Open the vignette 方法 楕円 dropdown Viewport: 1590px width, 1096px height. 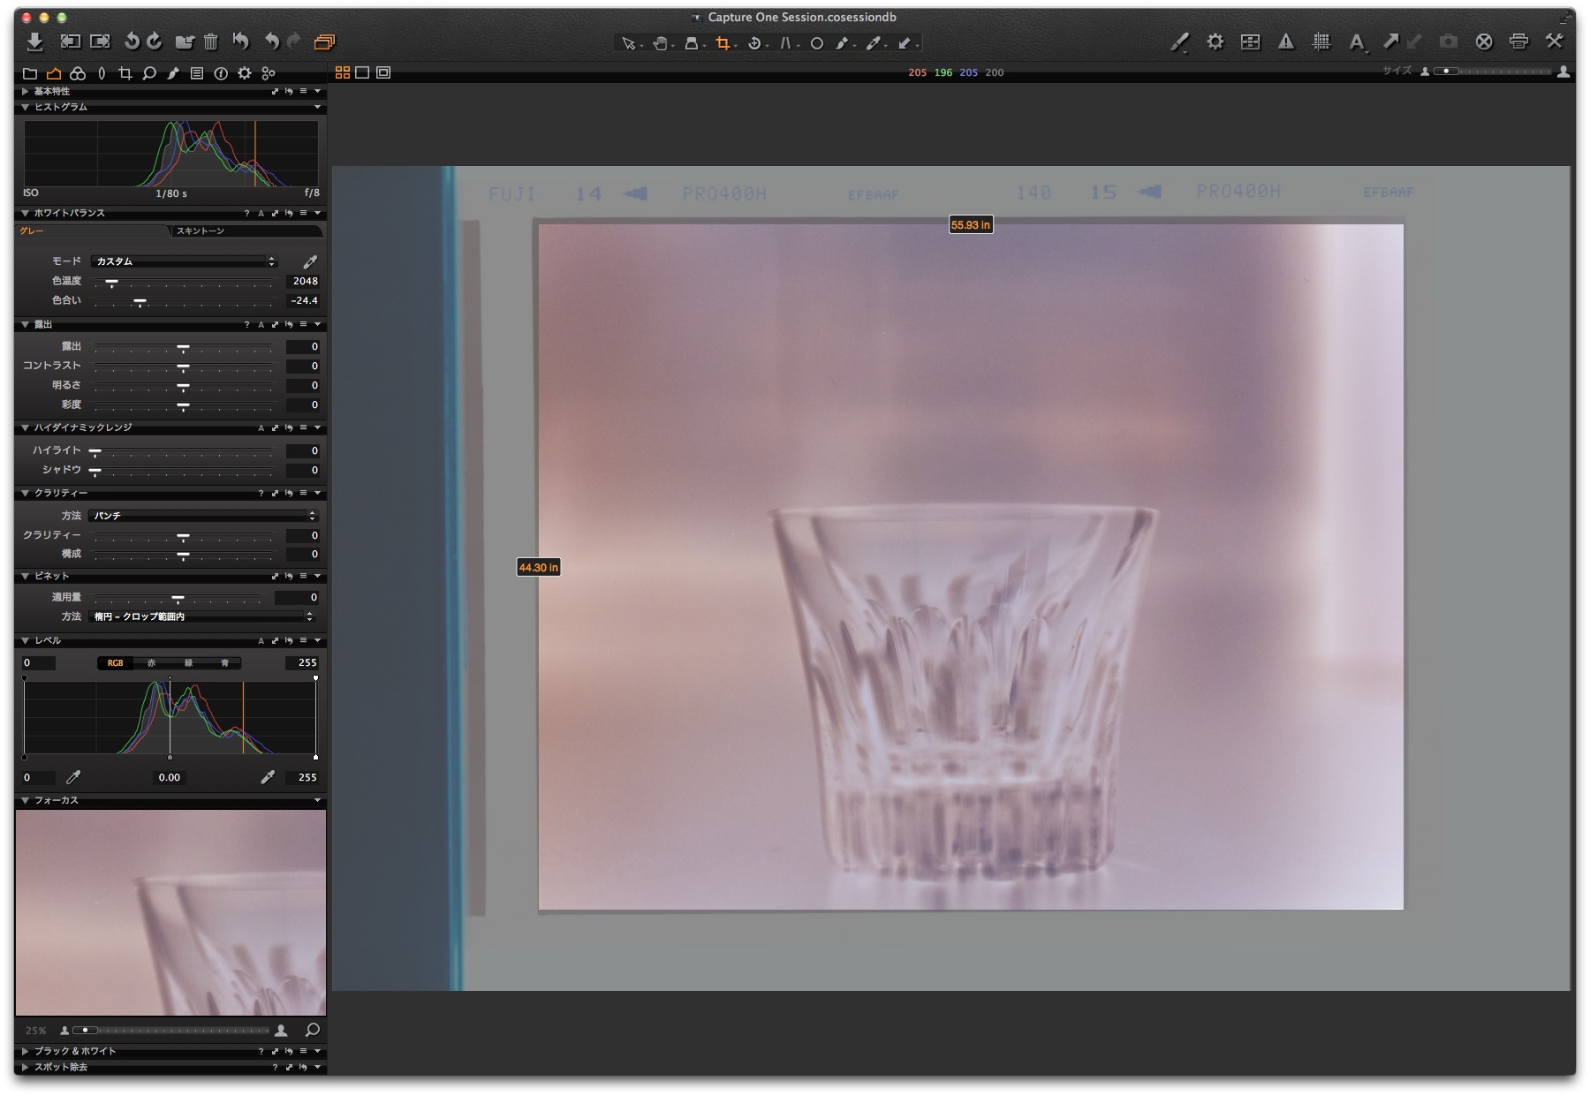pos(203,616)
